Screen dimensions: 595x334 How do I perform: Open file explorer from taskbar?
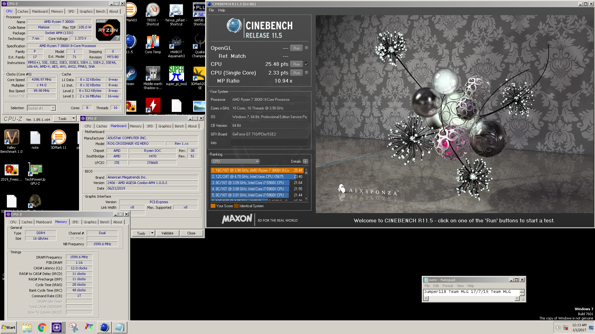point(27,328)
